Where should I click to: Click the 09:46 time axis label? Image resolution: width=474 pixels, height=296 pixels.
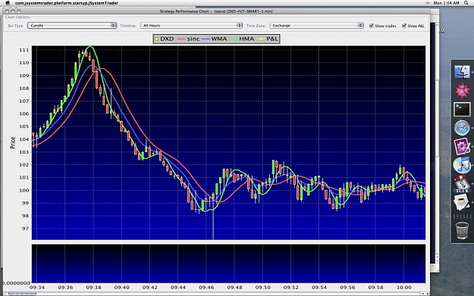point(206,287)
